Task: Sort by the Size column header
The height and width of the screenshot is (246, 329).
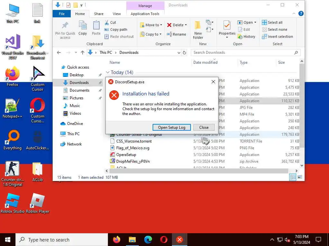Action: pyautogui.click(x=281, y=62)
